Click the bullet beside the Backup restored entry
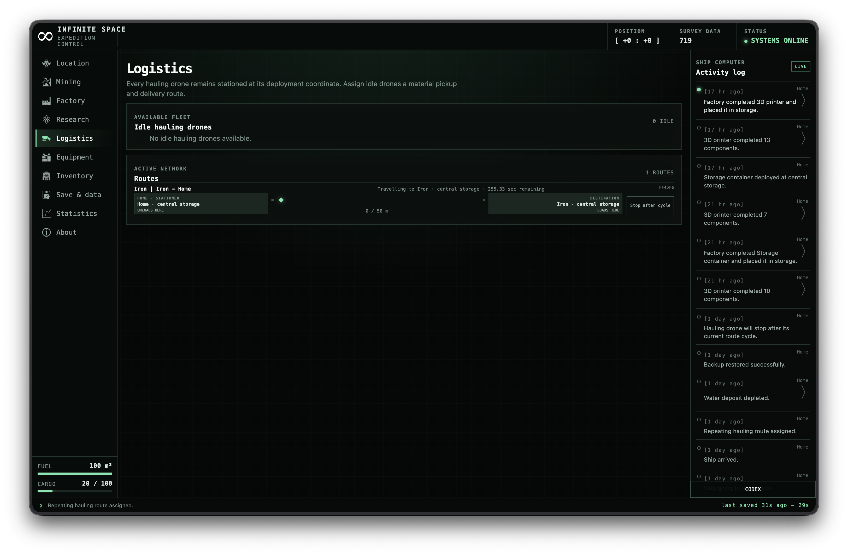The image size is (848, 554). (699, 353)
